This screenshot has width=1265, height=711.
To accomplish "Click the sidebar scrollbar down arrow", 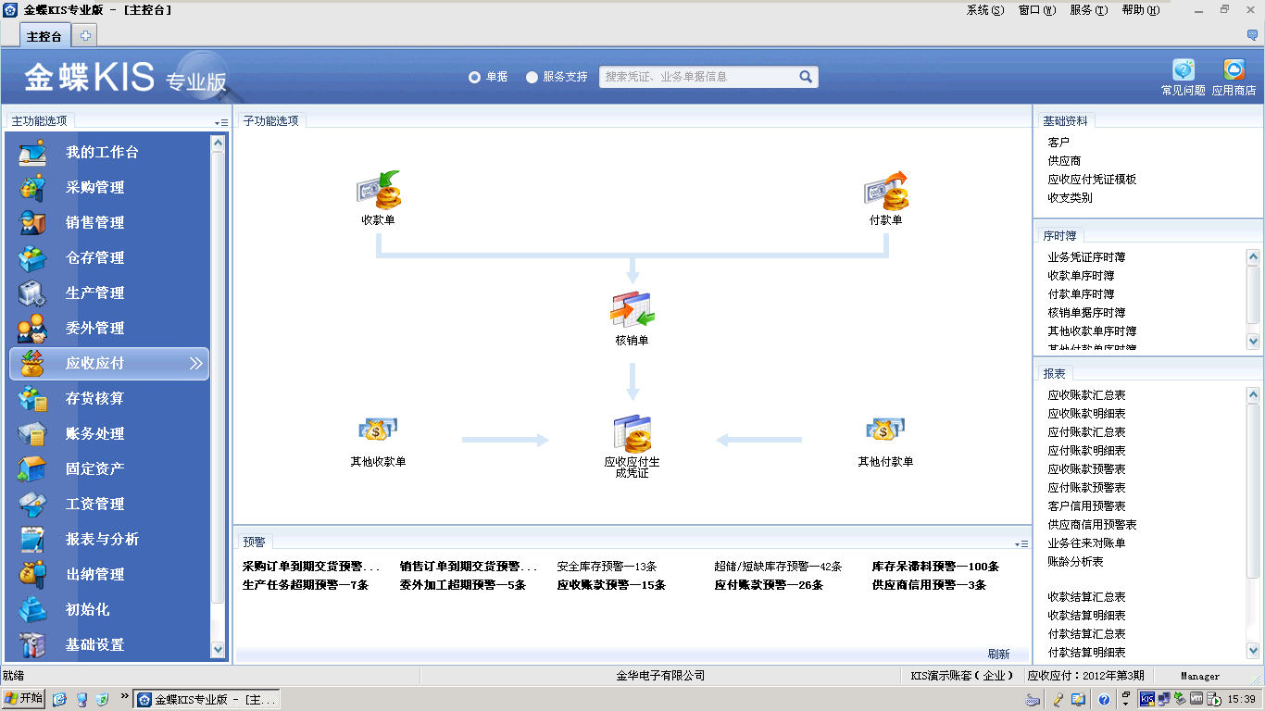I will coord(218,650).
